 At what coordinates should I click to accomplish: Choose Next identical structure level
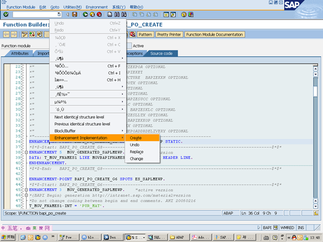click(x=88, y=117)
